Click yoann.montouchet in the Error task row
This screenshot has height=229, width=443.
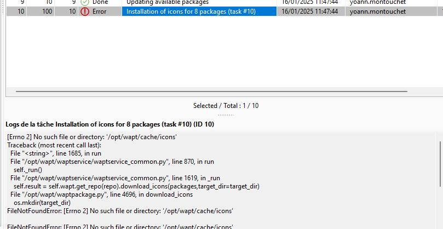pos(378,12)
